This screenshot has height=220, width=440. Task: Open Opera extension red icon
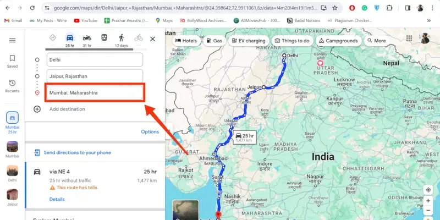click(352, 8)
